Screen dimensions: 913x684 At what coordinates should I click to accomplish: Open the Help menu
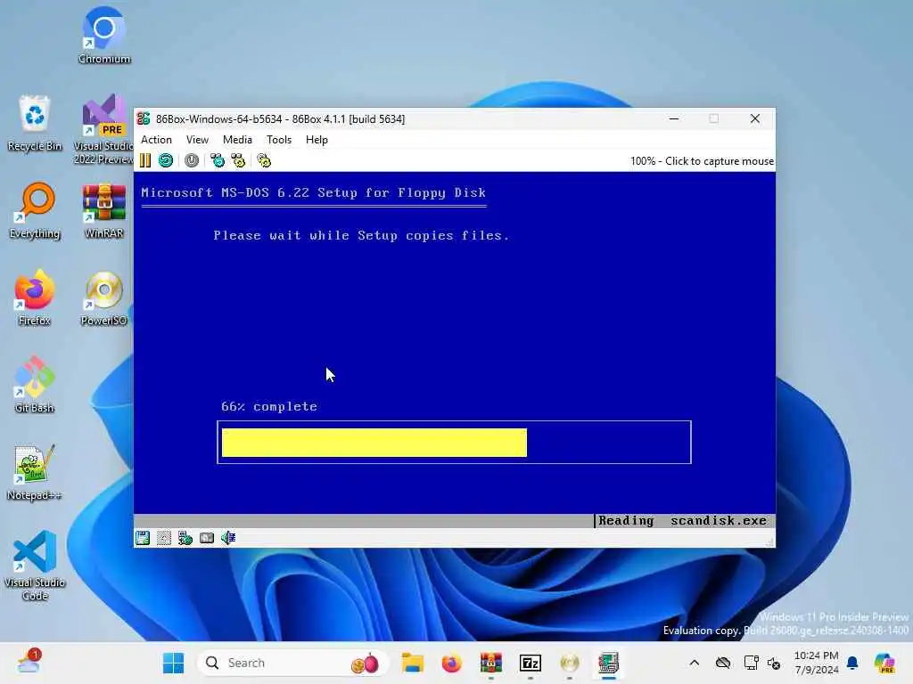coord(317,140)
